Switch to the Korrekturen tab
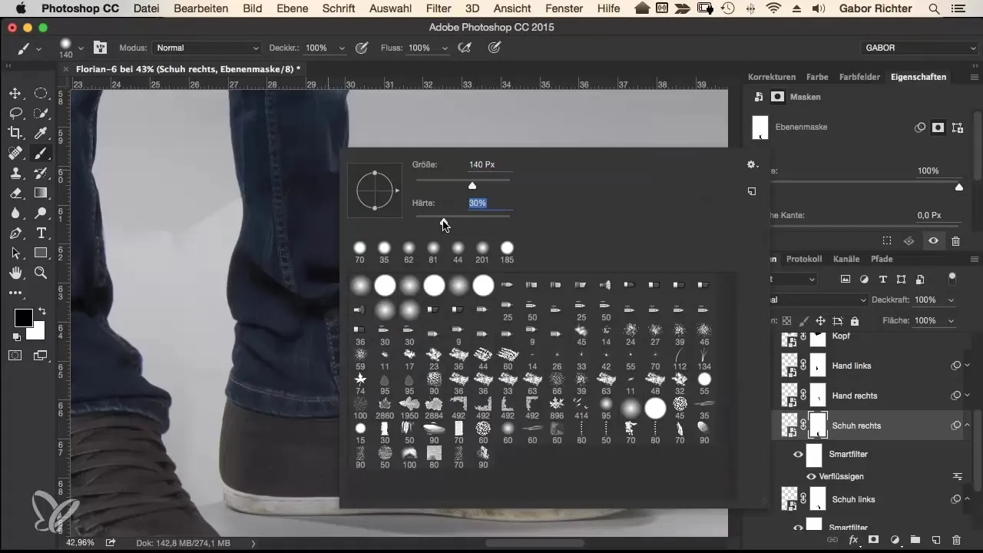983x553 pixels. 772,77
